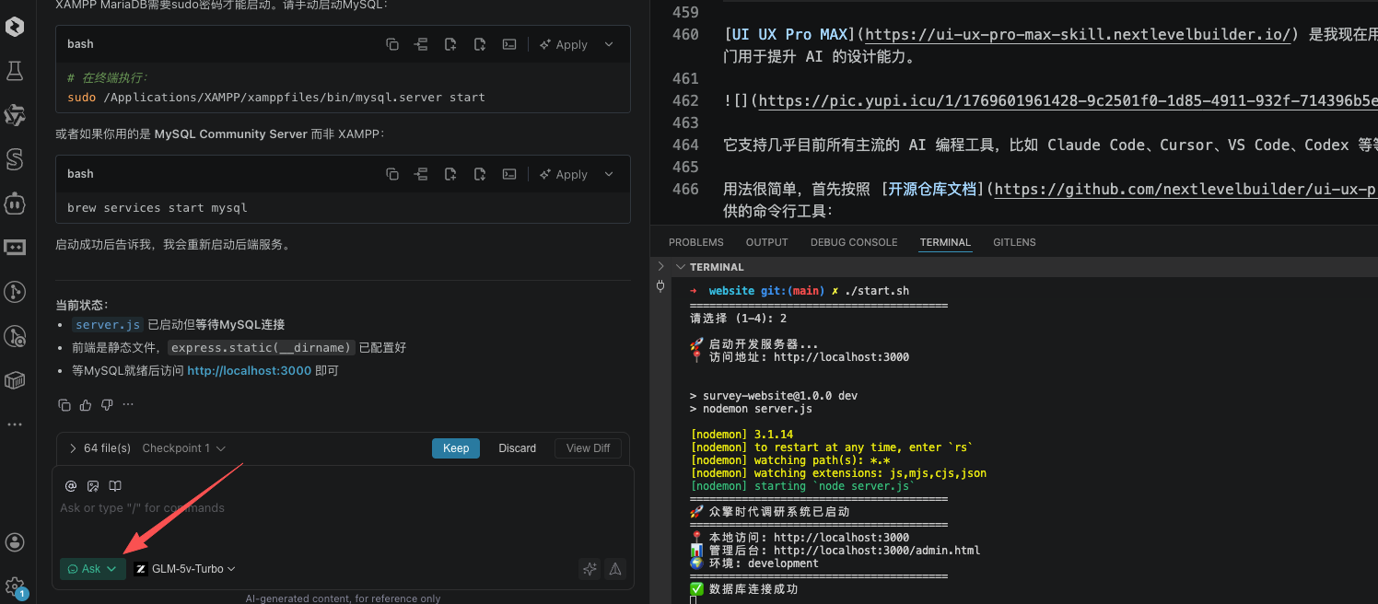Open http://localhost:3000 link in chat
The image size is (1378, 604).
(250, 371)
